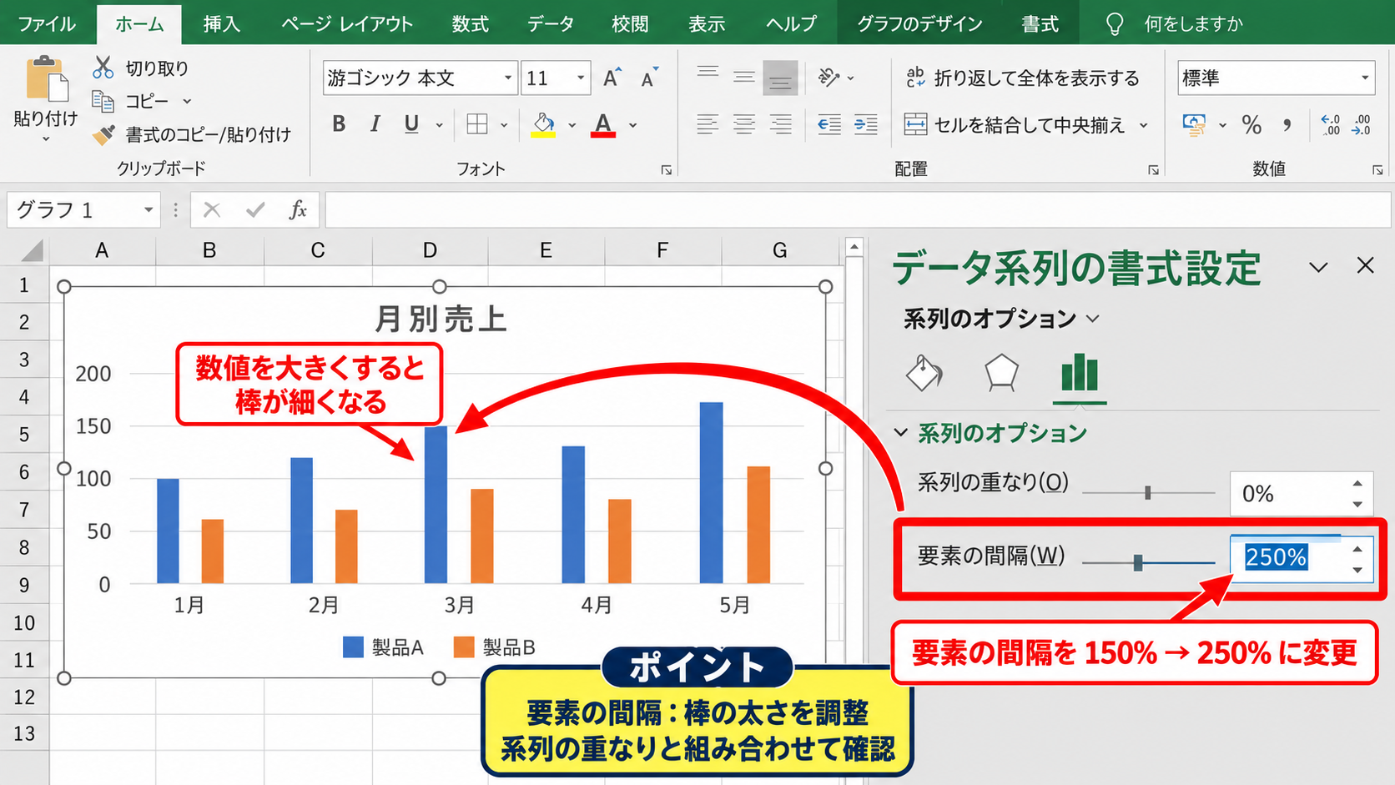
Task: Click Merge and Center (セルを結合して中央揃え)
Action: tap(1015, 125)
